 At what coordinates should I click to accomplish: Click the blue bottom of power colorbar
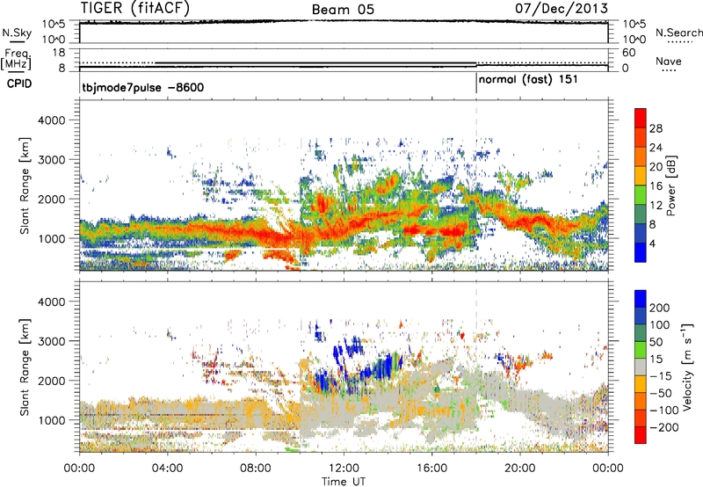pos(641,252)
